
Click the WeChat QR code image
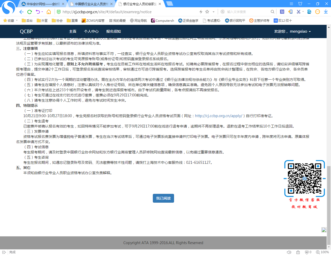click(x=305, y=178)
